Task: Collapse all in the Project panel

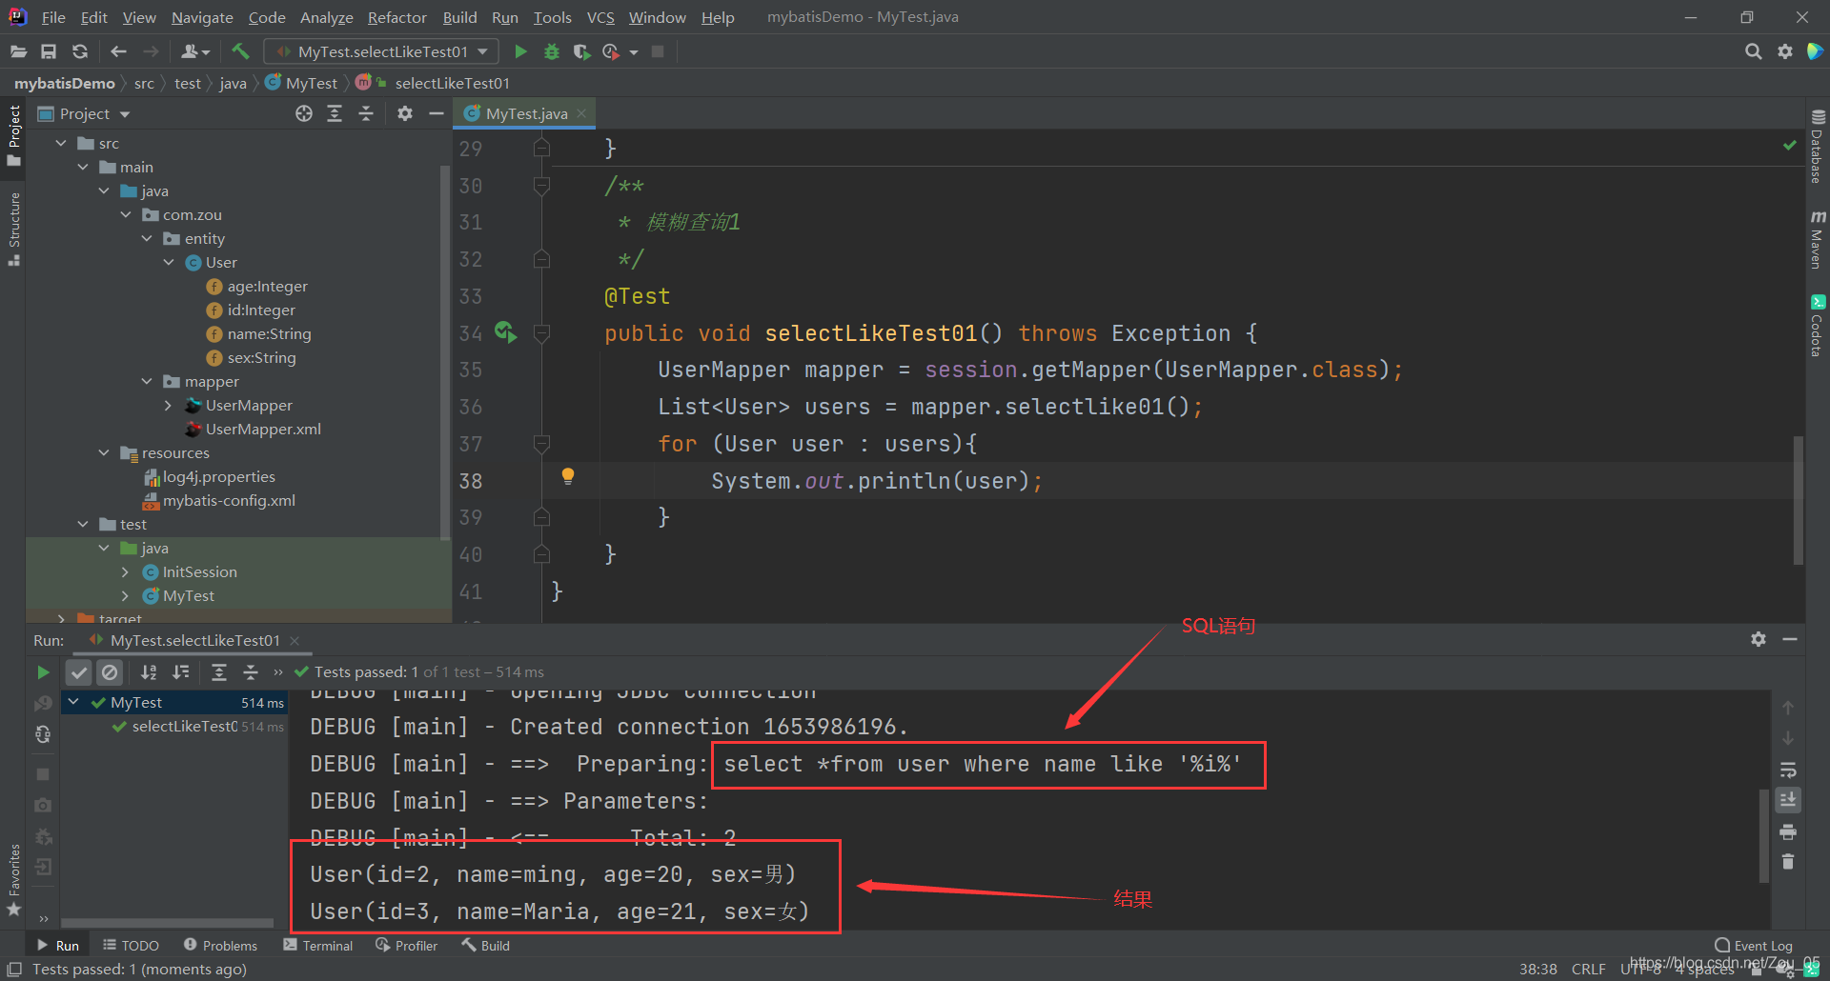Action: point(366,113)
